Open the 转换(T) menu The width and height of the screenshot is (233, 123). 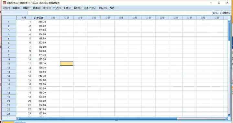click(x=47, y=8)
